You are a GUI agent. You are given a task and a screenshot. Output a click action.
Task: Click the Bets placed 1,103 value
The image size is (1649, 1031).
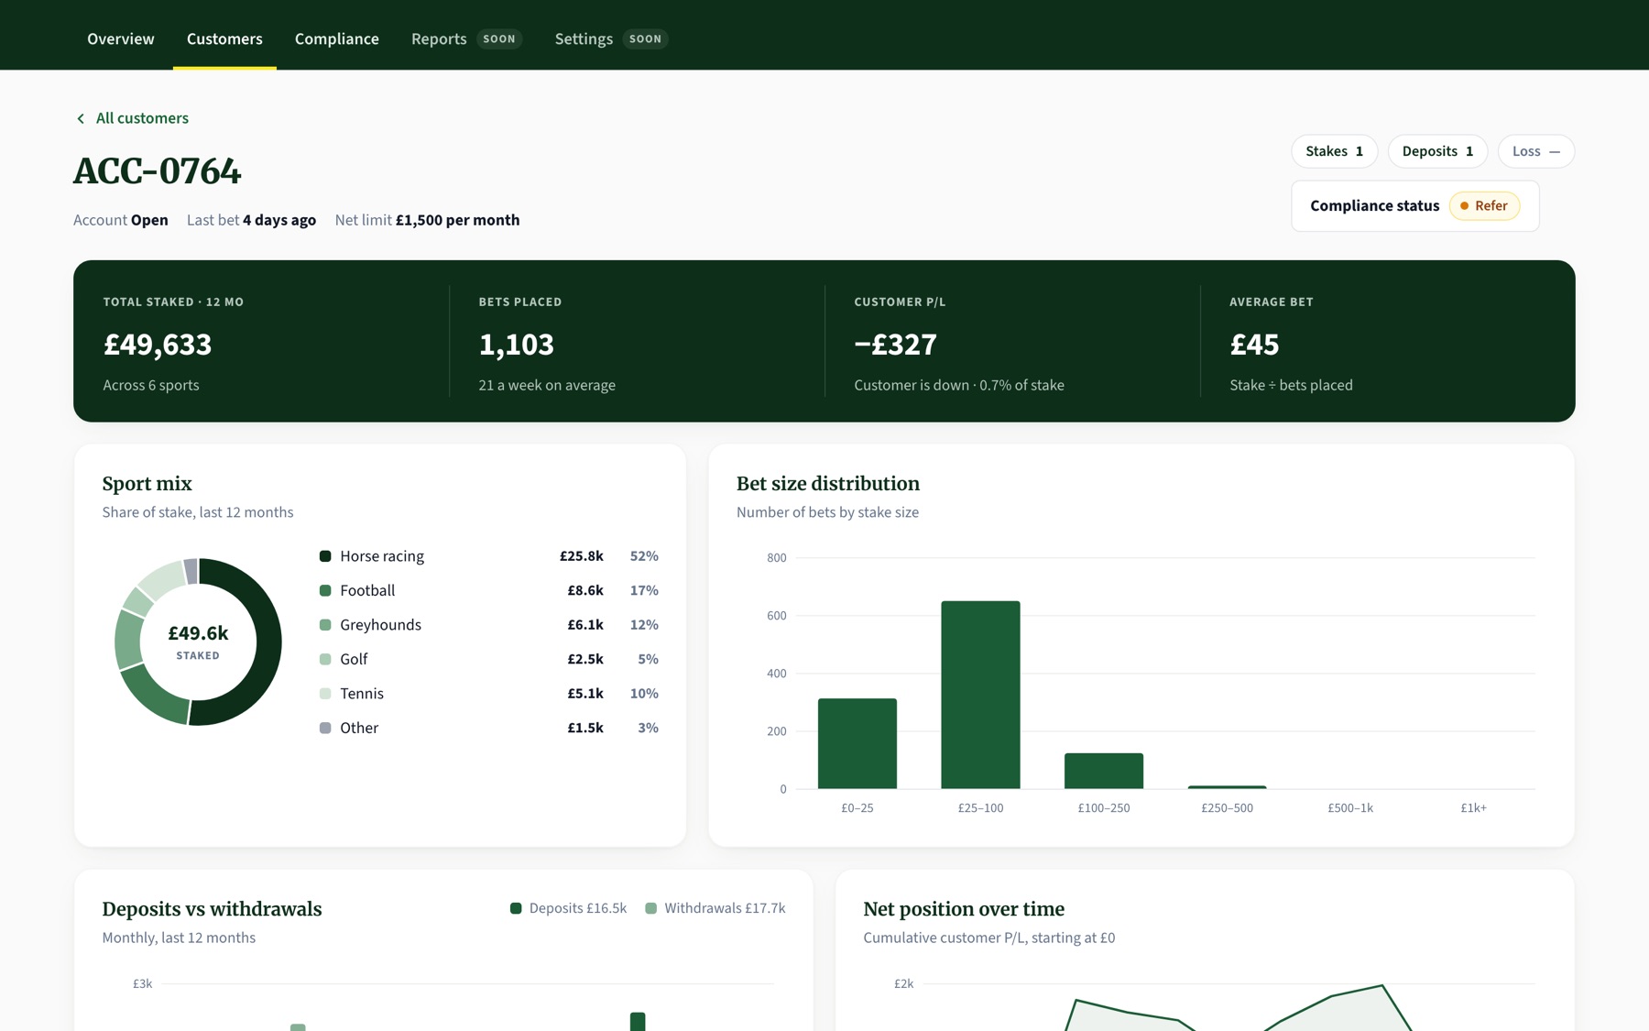tap(517, 345)
